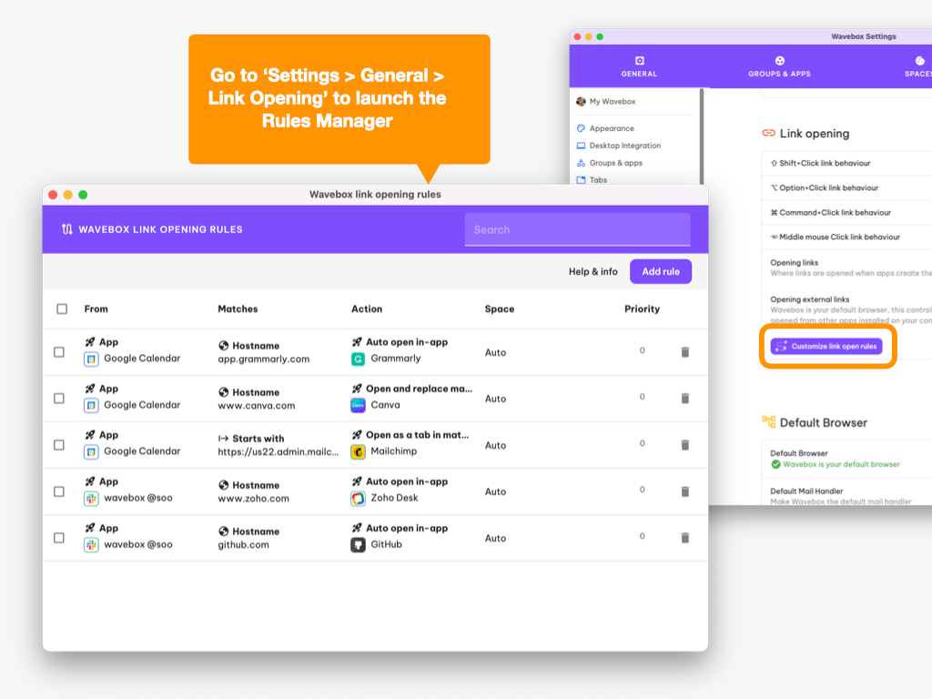The image size is (932, 699).
Task: Check the github.com rule checkbox
Action: [x=59, y=538]
